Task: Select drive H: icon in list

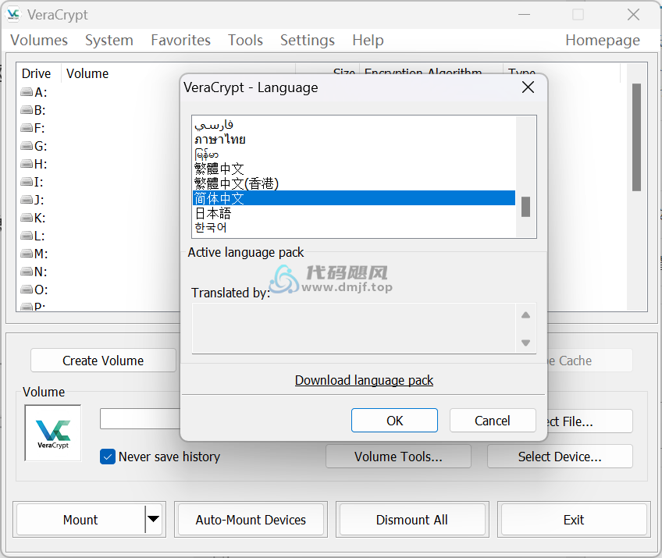Action: pos(27,164)
